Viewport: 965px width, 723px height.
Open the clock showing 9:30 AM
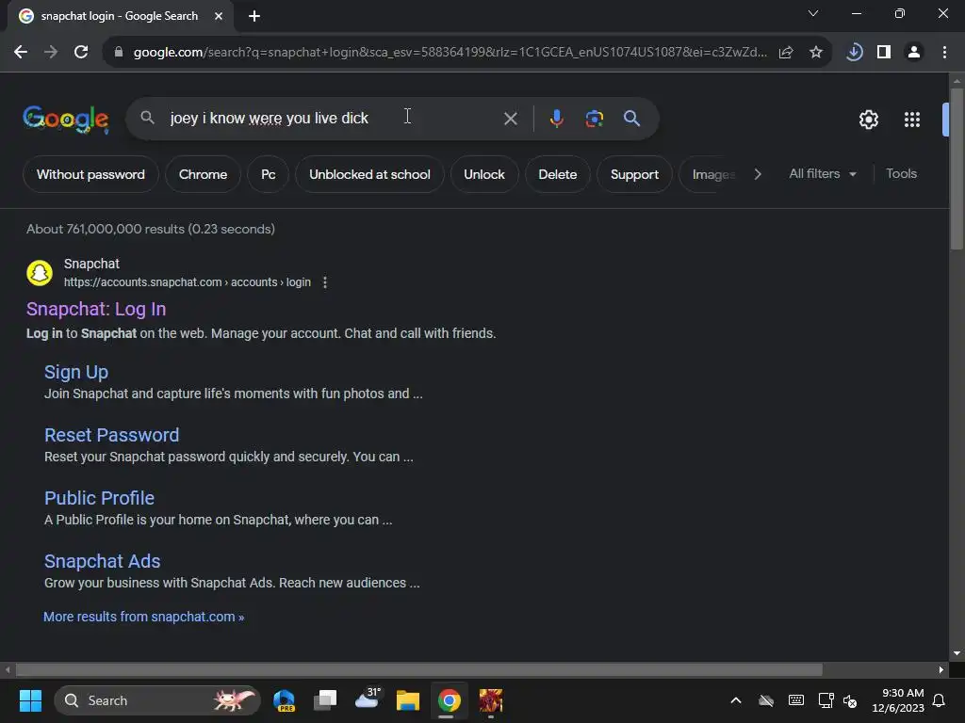(898, 700)
